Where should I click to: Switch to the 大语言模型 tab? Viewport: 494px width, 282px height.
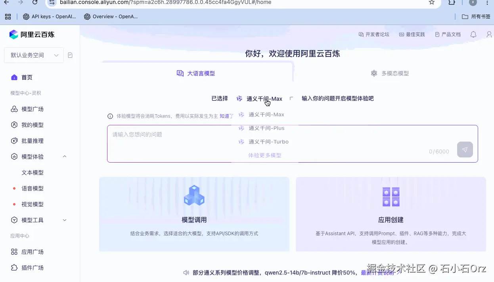(x=196, y=73)
